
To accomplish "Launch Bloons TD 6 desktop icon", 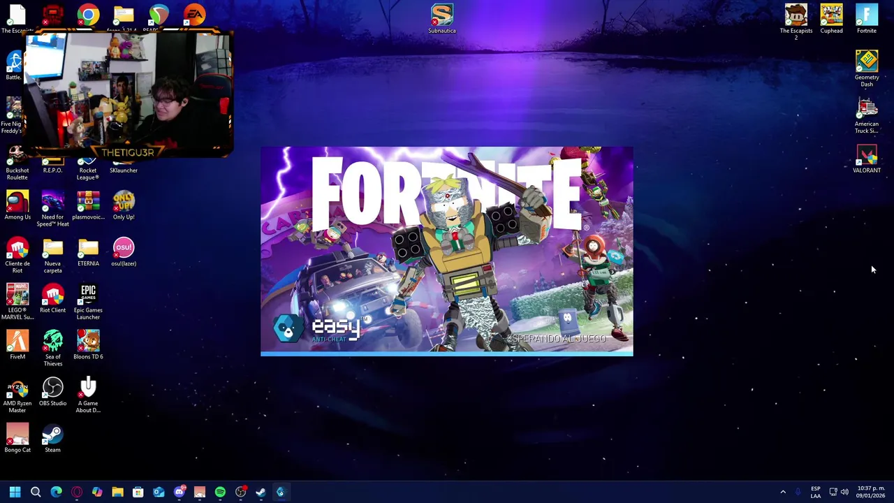I will click(x=88, y=345).
